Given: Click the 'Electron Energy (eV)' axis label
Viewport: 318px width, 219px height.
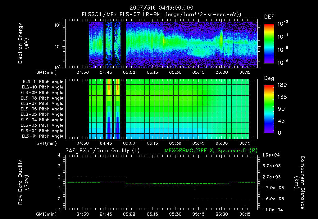Looking at the screenshot, I should click(23, 43).
